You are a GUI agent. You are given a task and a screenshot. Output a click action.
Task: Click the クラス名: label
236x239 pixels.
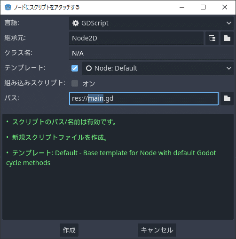18,53
